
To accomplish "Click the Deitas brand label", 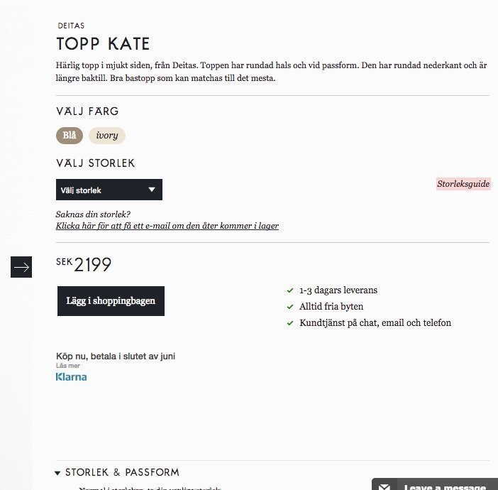I will click(x=71, y=26).
